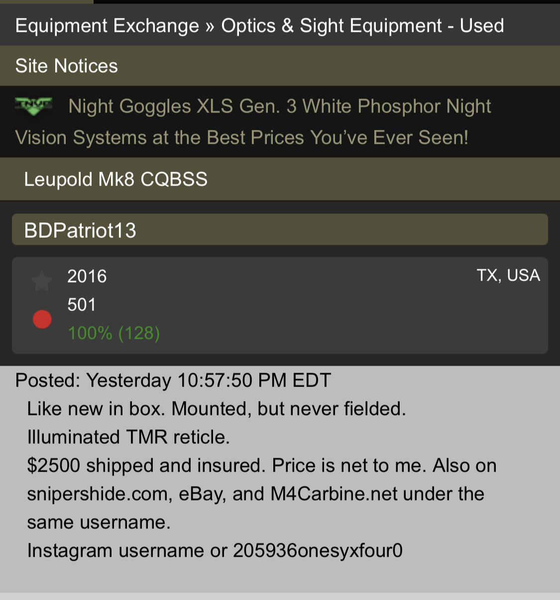
Task: Tap the 205936onesyxfour0 contact number
Action: 318,551
